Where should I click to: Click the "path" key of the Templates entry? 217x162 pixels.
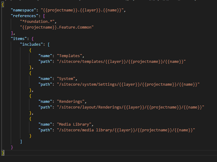point(45,62)
